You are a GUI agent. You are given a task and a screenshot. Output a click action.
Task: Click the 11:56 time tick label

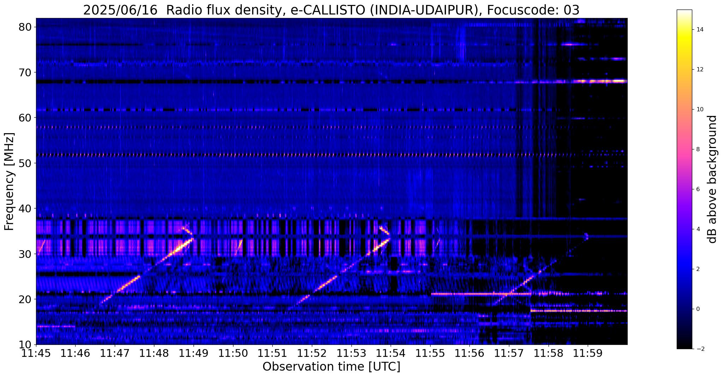[x=469, y=353]
